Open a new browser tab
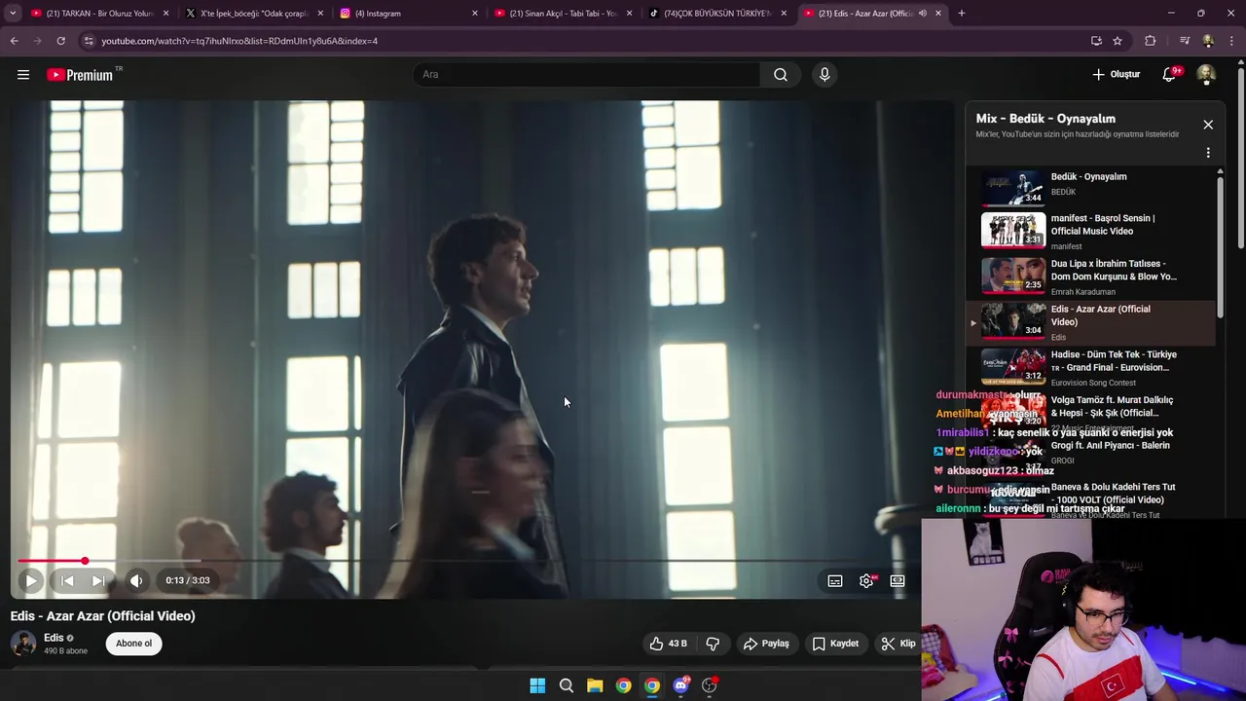The image size is (1246, 701). tap(962, 14)
